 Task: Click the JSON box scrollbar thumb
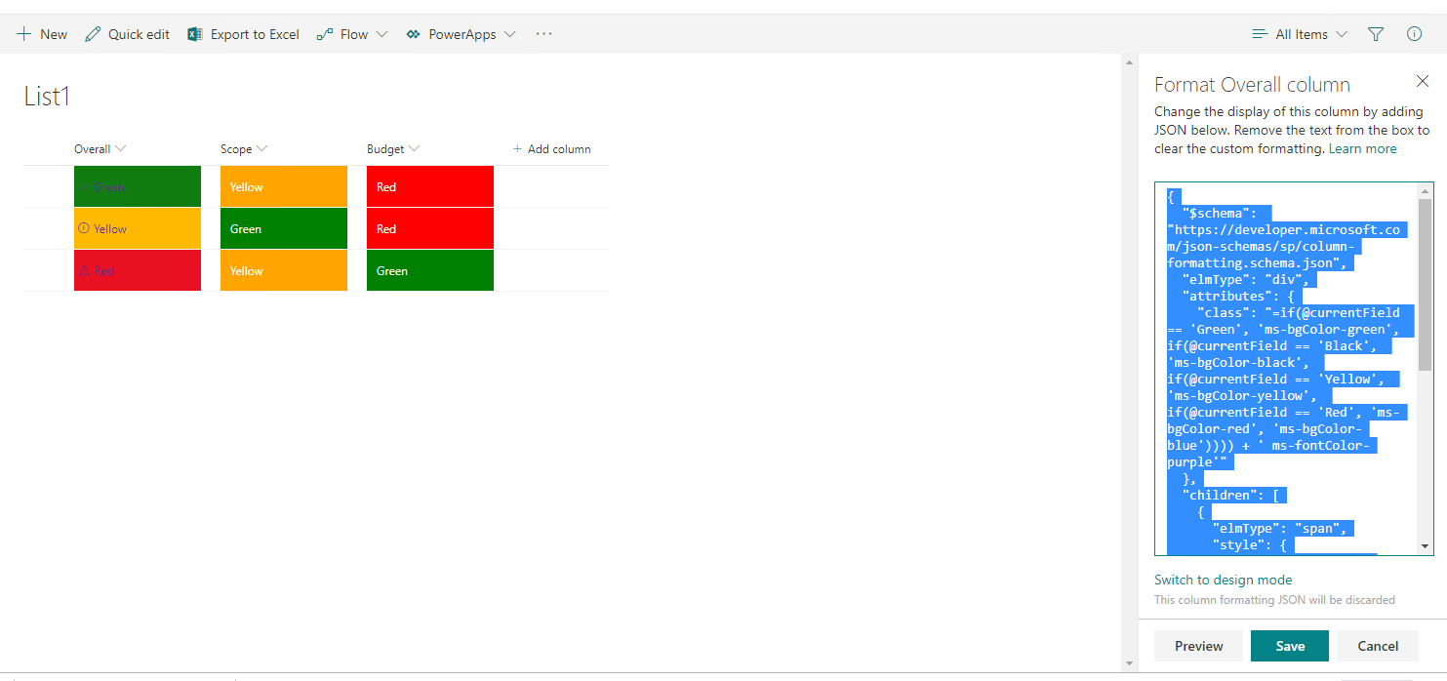(1426, 283)
